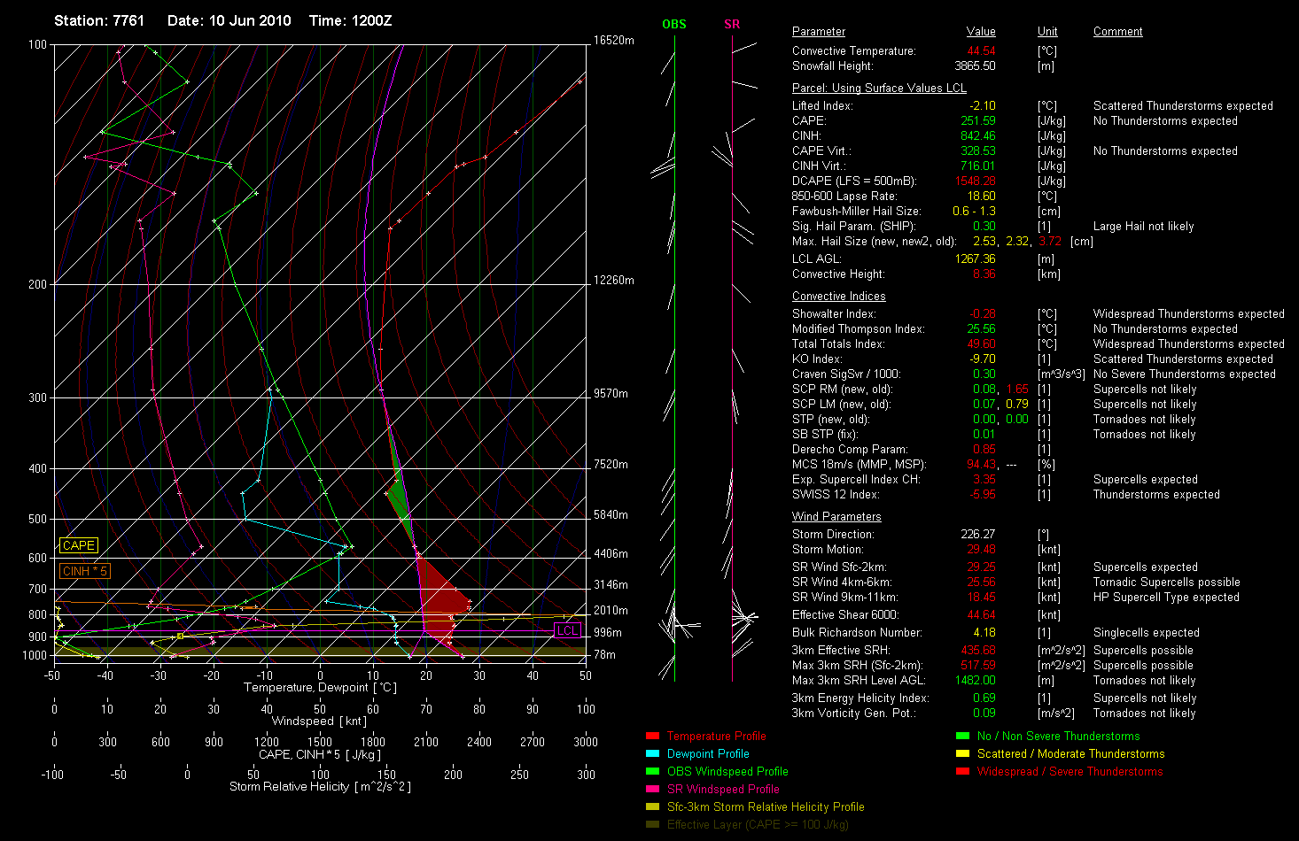
Task: Click the red Temperature Profile legend swatch
Action: coord(652,736)
